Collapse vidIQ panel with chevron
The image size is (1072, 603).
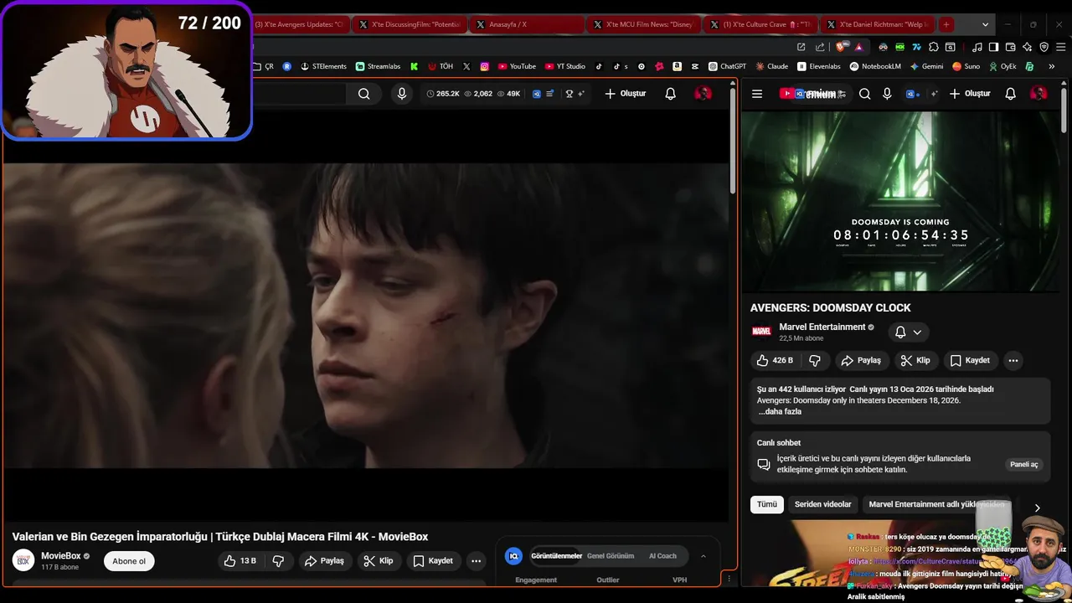coord(703,556)
